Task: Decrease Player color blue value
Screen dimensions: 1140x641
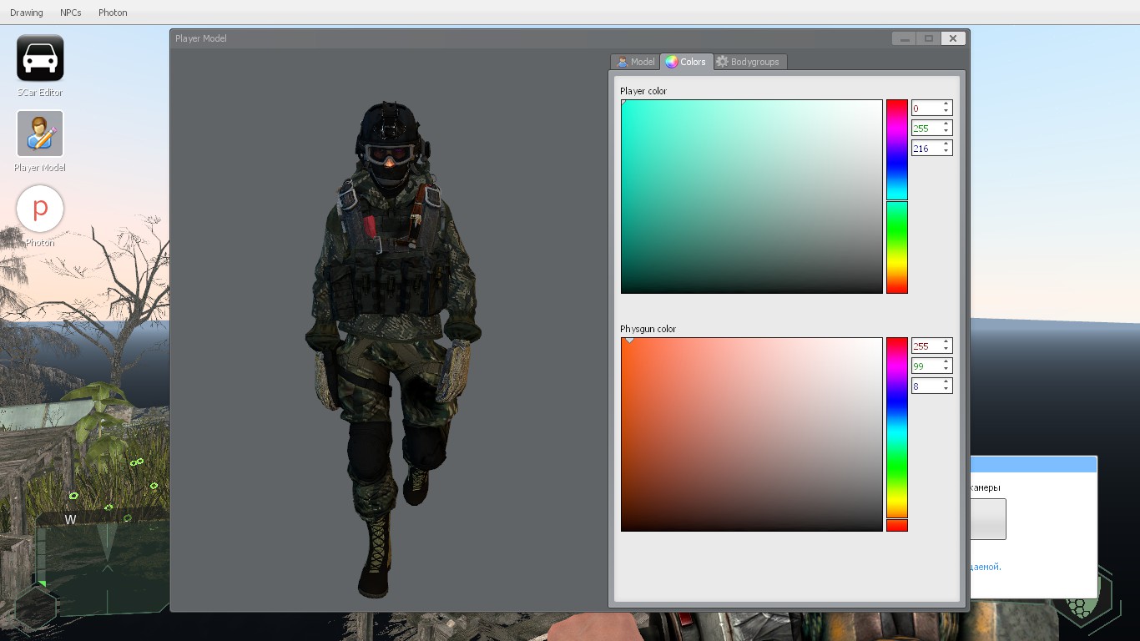Action: [x=946, y=152]
